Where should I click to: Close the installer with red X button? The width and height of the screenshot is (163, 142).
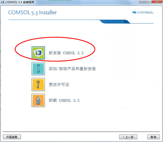point(157,1)
